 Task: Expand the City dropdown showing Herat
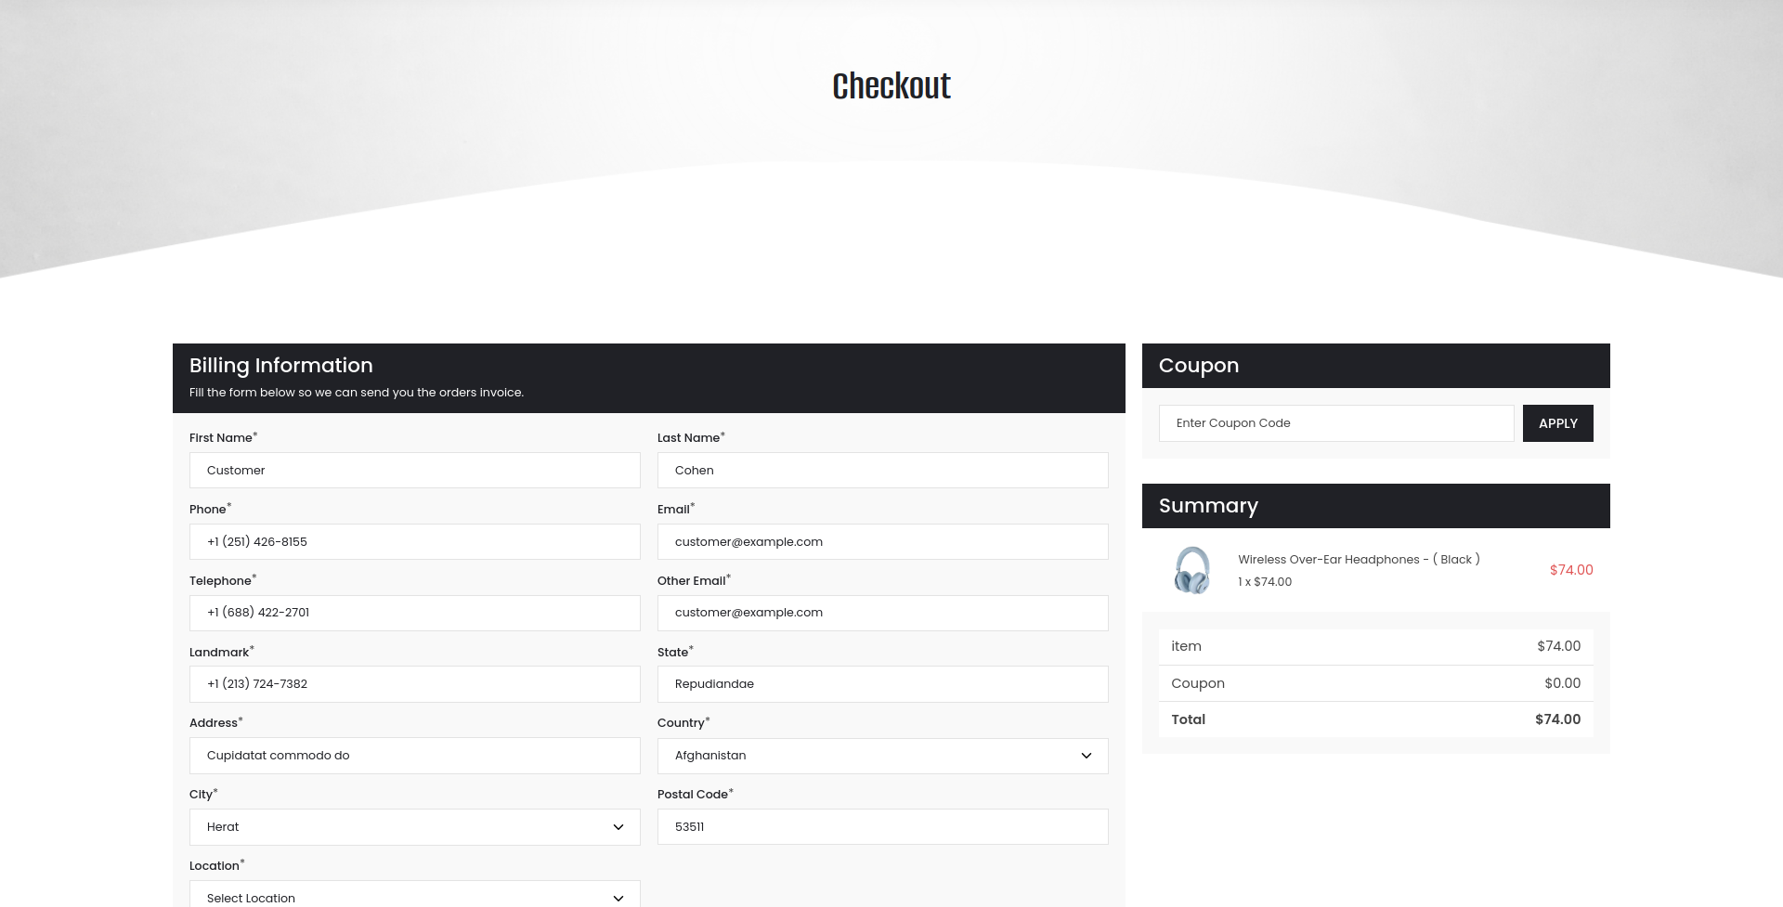pyautogui.click(x=414, y=827)
